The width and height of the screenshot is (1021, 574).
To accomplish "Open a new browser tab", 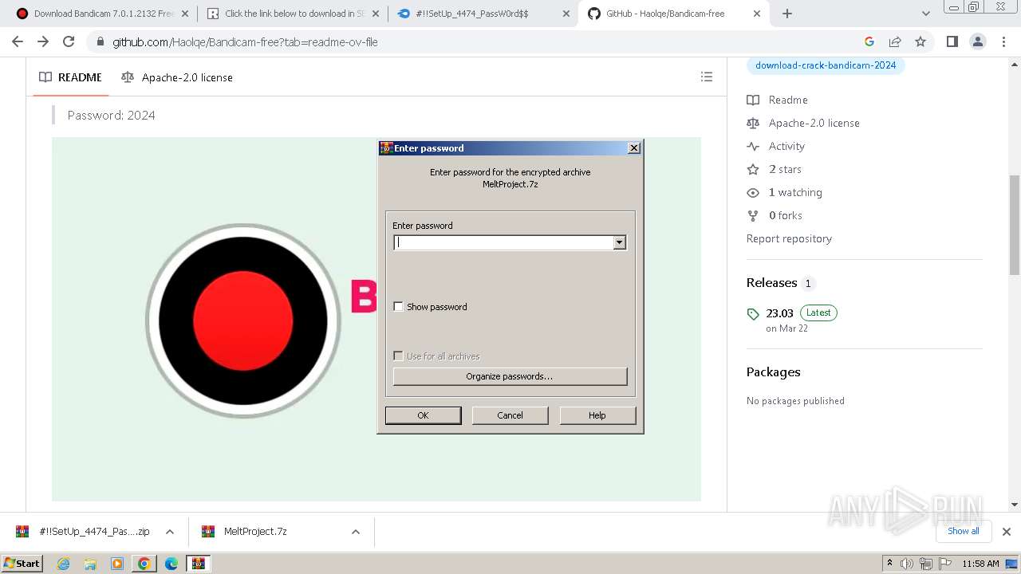I will point(787,14).
